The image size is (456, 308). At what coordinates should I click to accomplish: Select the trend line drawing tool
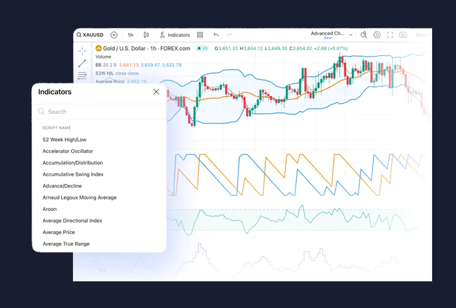point(82,63)
